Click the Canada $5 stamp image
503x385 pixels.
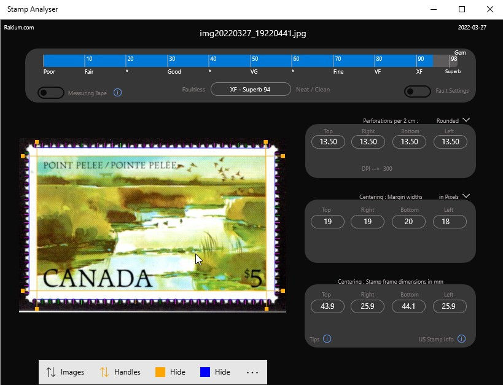click(152, 225)
